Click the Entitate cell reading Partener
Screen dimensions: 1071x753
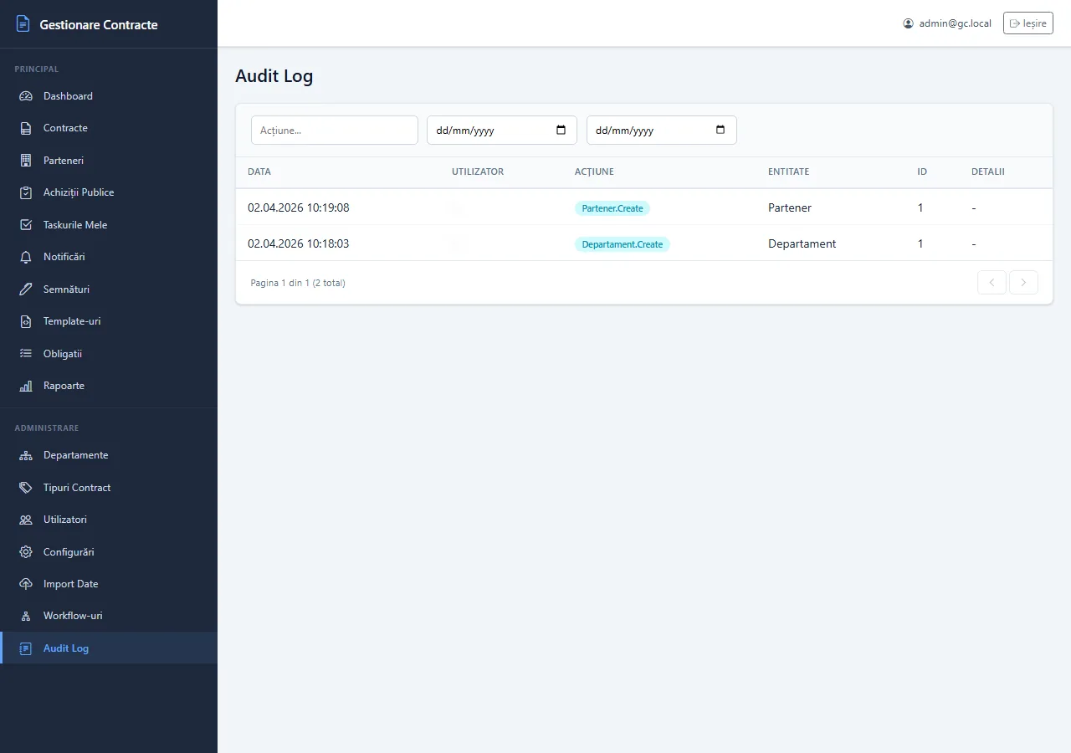[790, 207]
